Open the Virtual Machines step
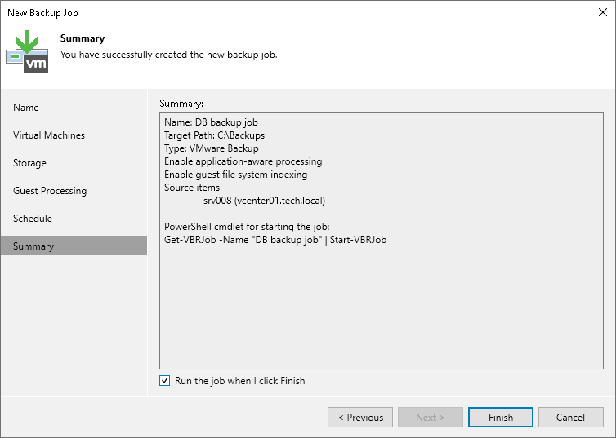Screen dimensions: 616x438 (49, 135)
